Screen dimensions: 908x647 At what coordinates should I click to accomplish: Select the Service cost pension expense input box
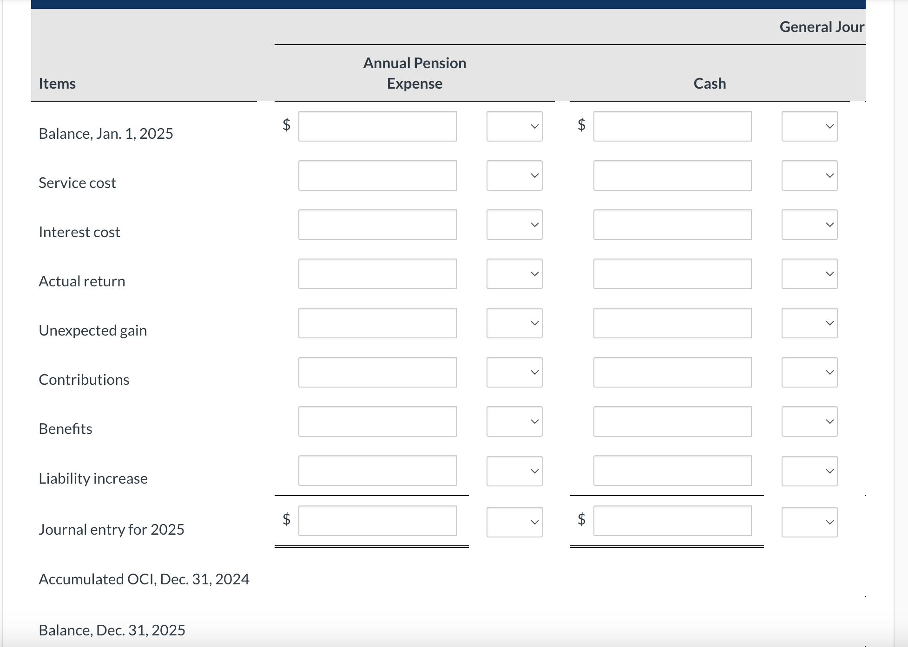click(x=377, y=175)
